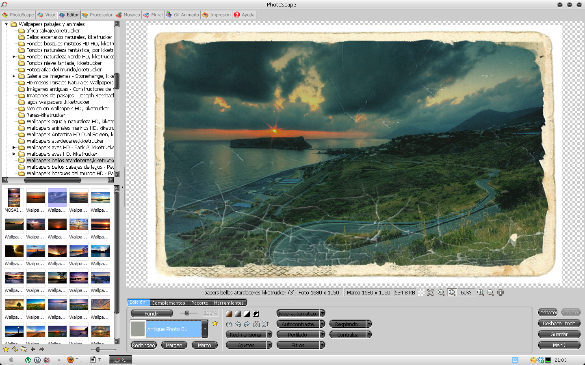This screenshot has height=365, width=585.
Task: Mark Antique Photo 01 frame as favorite star
Action: point(215,324)
